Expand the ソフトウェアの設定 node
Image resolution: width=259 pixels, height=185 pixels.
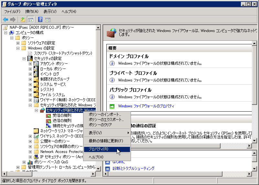pos(18,43)
